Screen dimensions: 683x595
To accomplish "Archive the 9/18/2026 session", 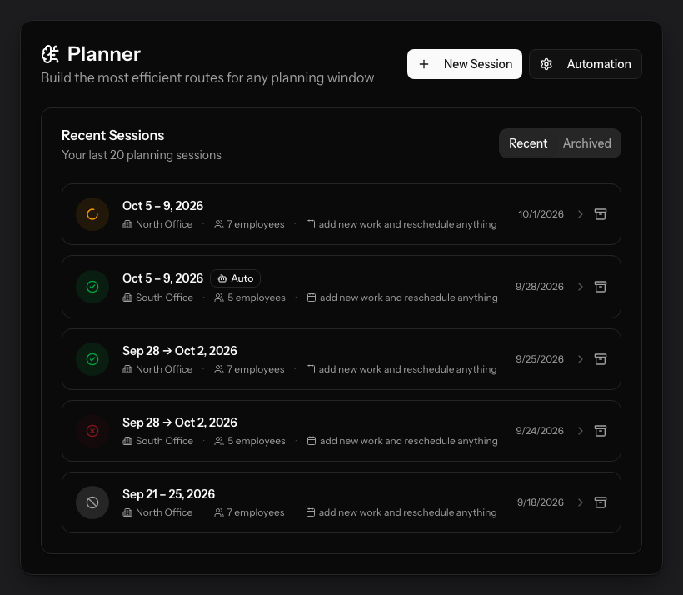I will click(x=601, y=502).
